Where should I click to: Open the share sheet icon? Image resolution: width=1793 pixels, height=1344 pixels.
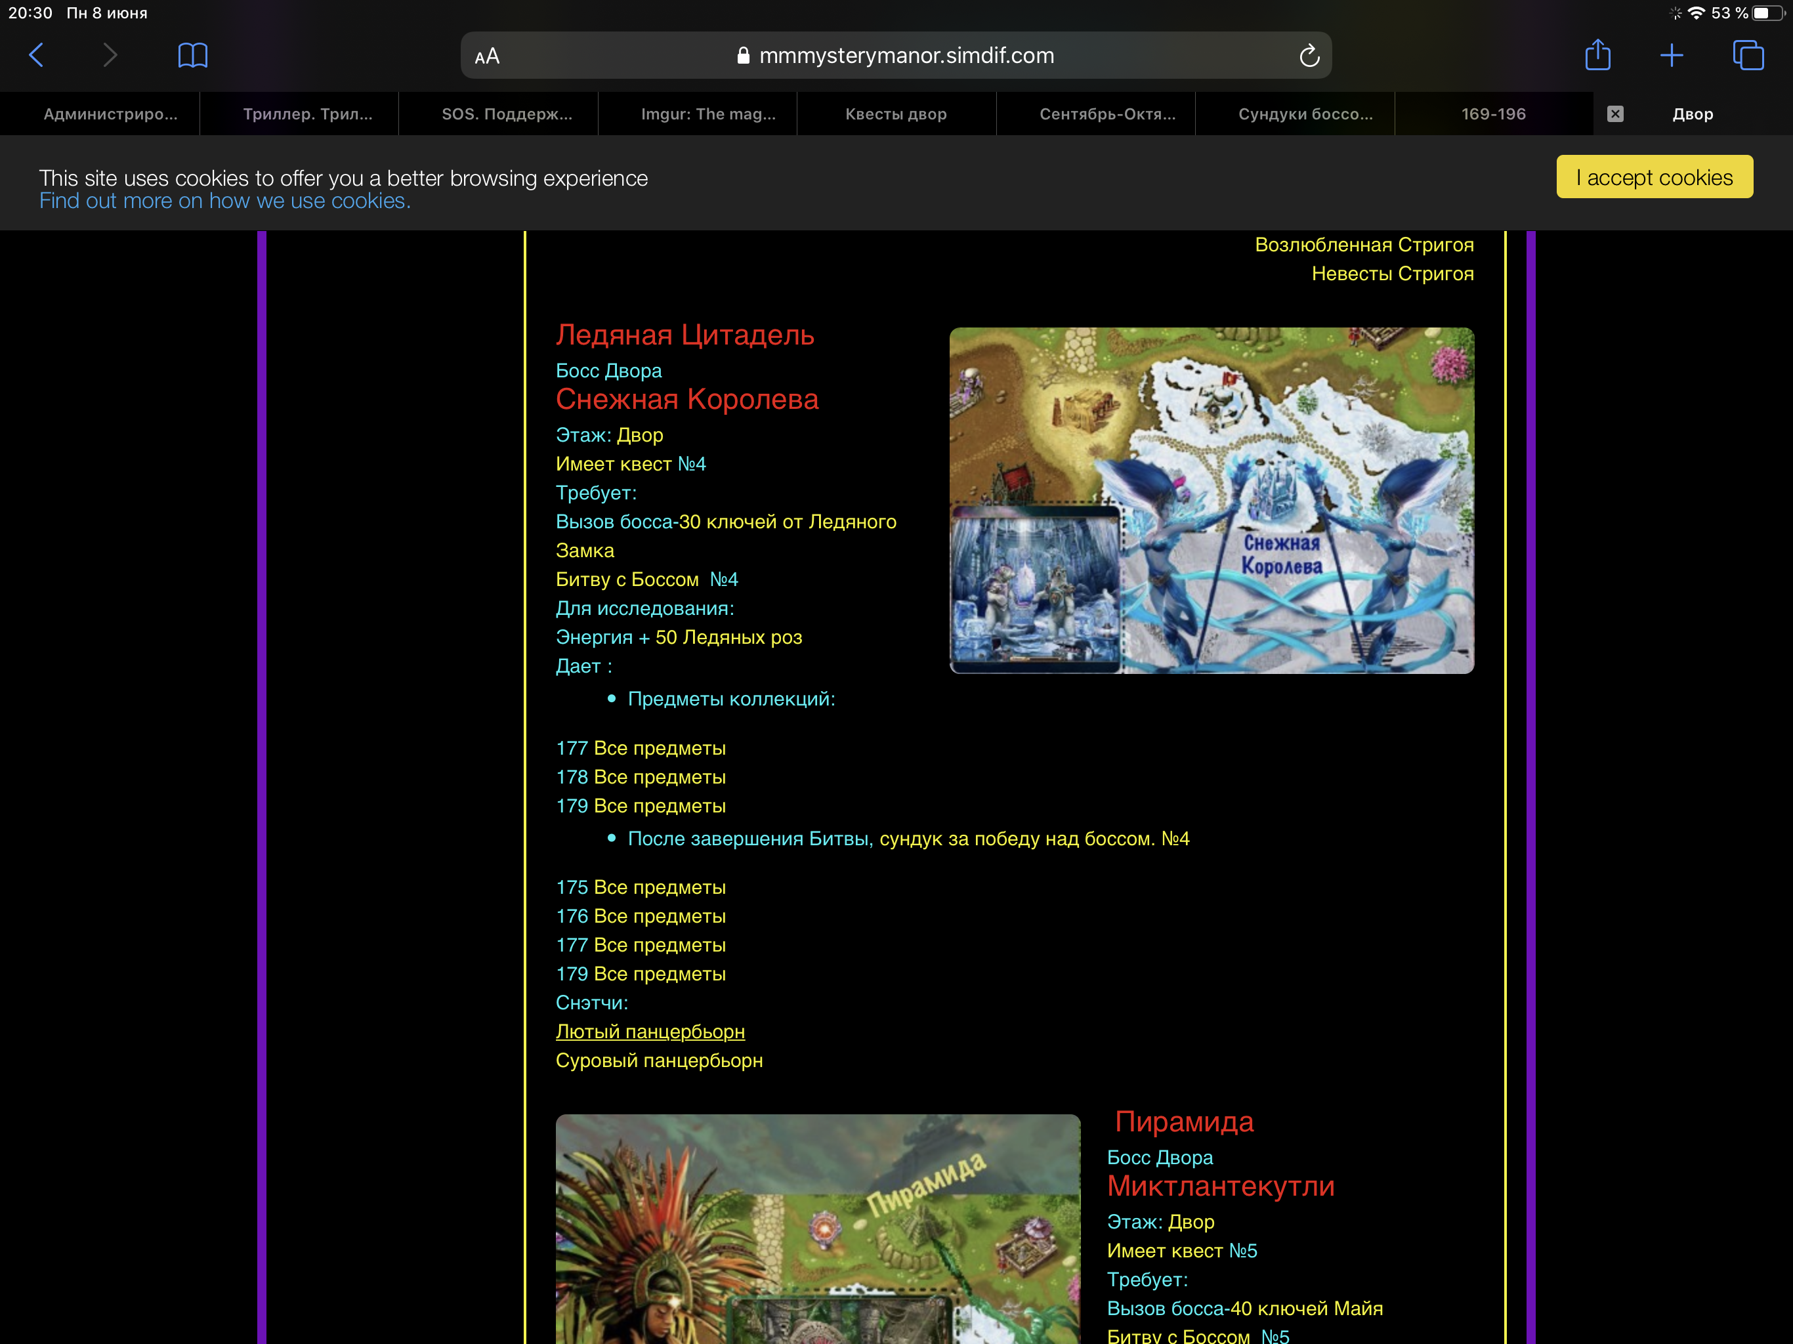(1597, 54)
